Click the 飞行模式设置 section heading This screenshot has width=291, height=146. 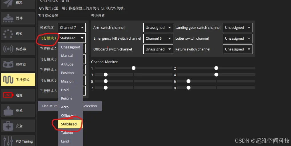tap(48, 16)
